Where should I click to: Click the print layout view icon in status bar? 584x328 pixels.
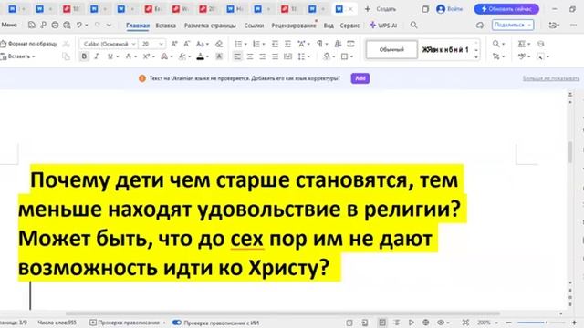(382, 323)
